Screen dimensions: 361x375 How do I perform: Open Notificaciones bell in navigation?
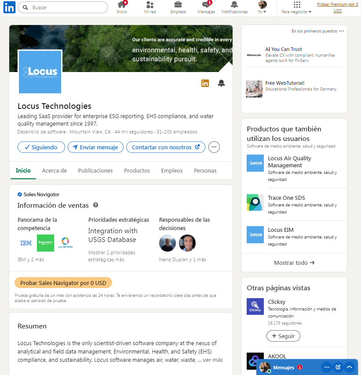234,7
